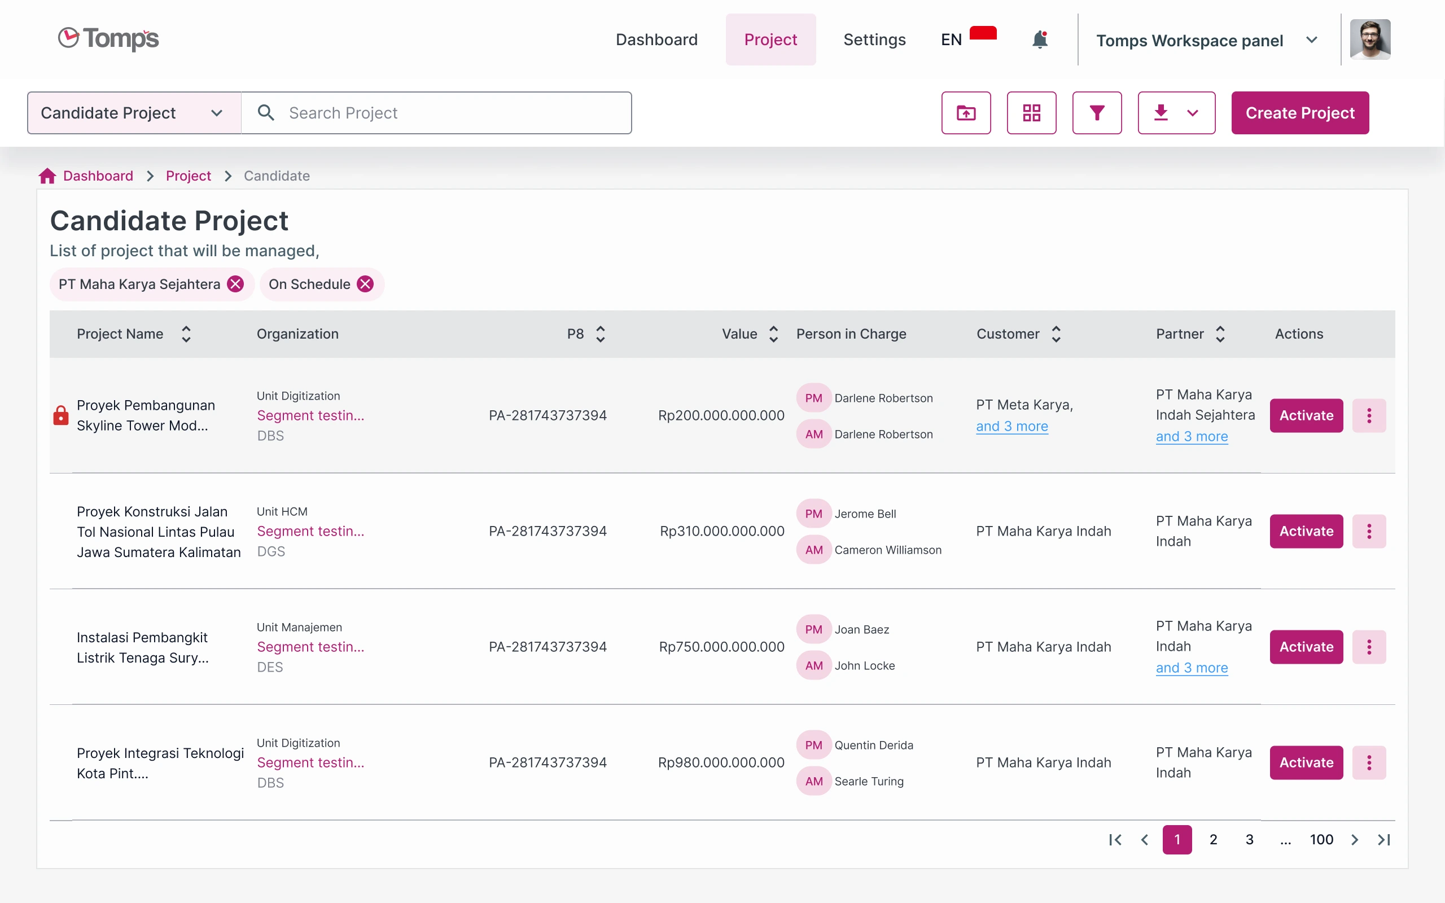
Task: Switch to the Dashboard tab
Action: point(656,40)
